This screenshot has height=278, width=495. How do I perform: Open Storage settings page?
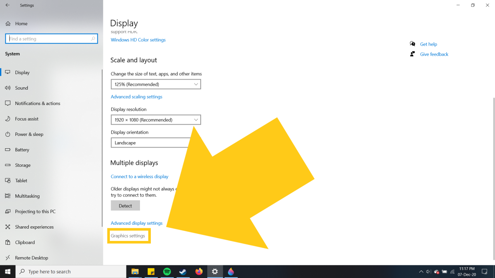click(22, 165)
